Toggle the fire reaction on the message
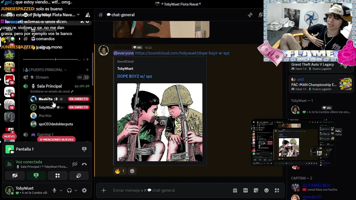 [120, 171]
